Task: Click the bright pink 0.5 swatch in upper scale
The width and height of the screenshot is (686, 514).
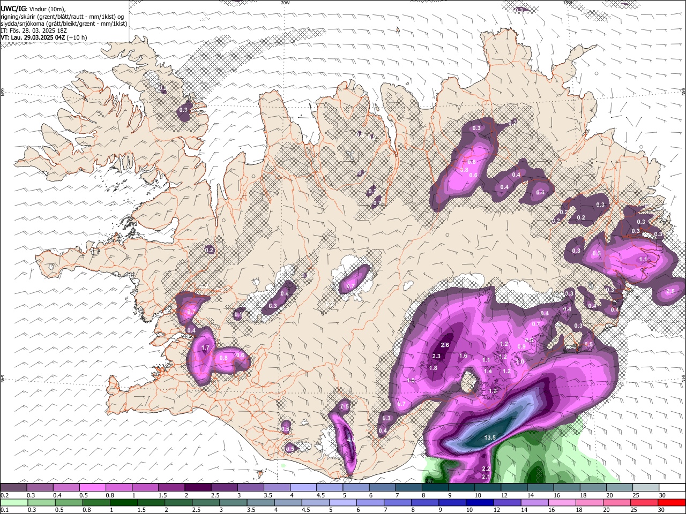Action: pos(92,488)
